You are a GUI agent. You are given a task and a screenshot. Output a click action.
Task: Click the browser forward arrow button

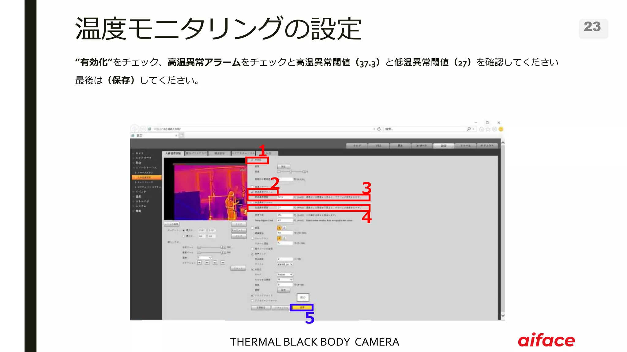(x=143, y=129)
